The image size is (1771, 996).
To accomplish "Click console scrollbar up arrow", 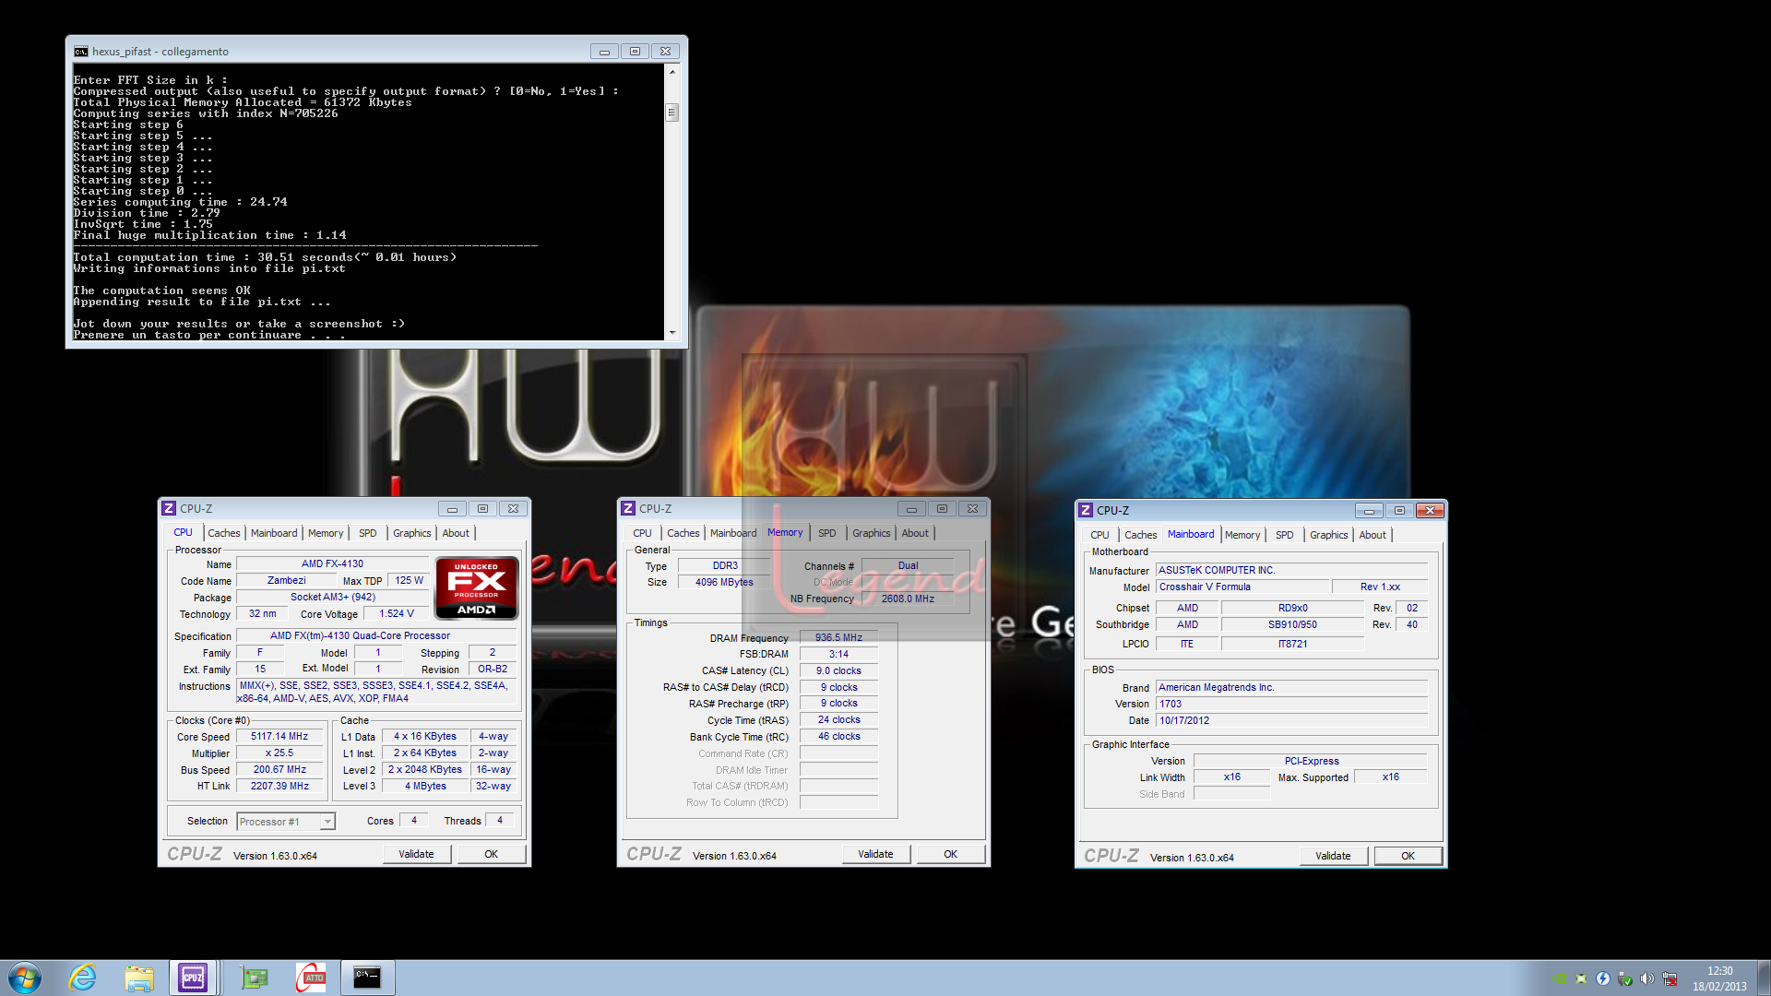I will tap(672, 71).
